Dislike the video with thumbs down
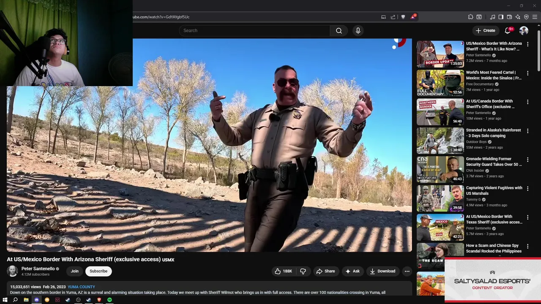Screen dimensions: 541x304 pos(303,271)
